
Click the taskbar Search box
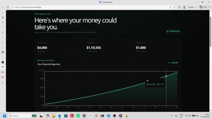click(23, 116)
